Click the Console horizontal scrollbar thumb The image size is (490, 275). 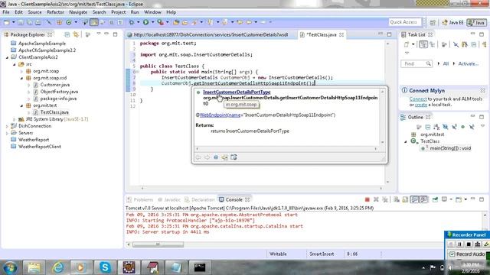tap(158, 244)
